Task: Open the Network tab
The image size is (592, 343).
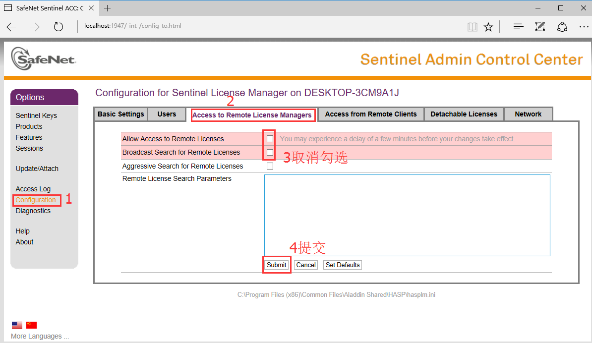Action: pos(528,114)
